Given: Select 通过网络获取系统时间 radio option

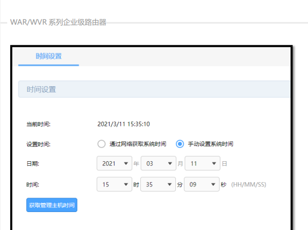Looking at the screenshot, I should pos(101,144).
